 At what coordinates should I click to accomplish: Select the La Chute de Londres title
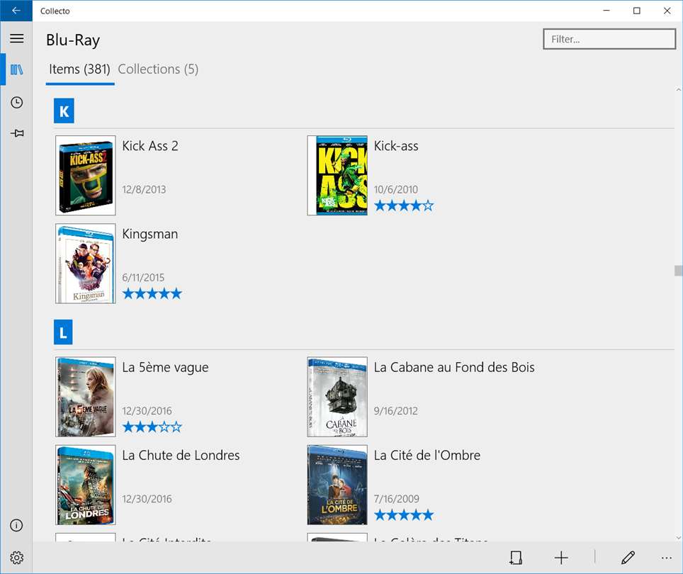point(181,455)
